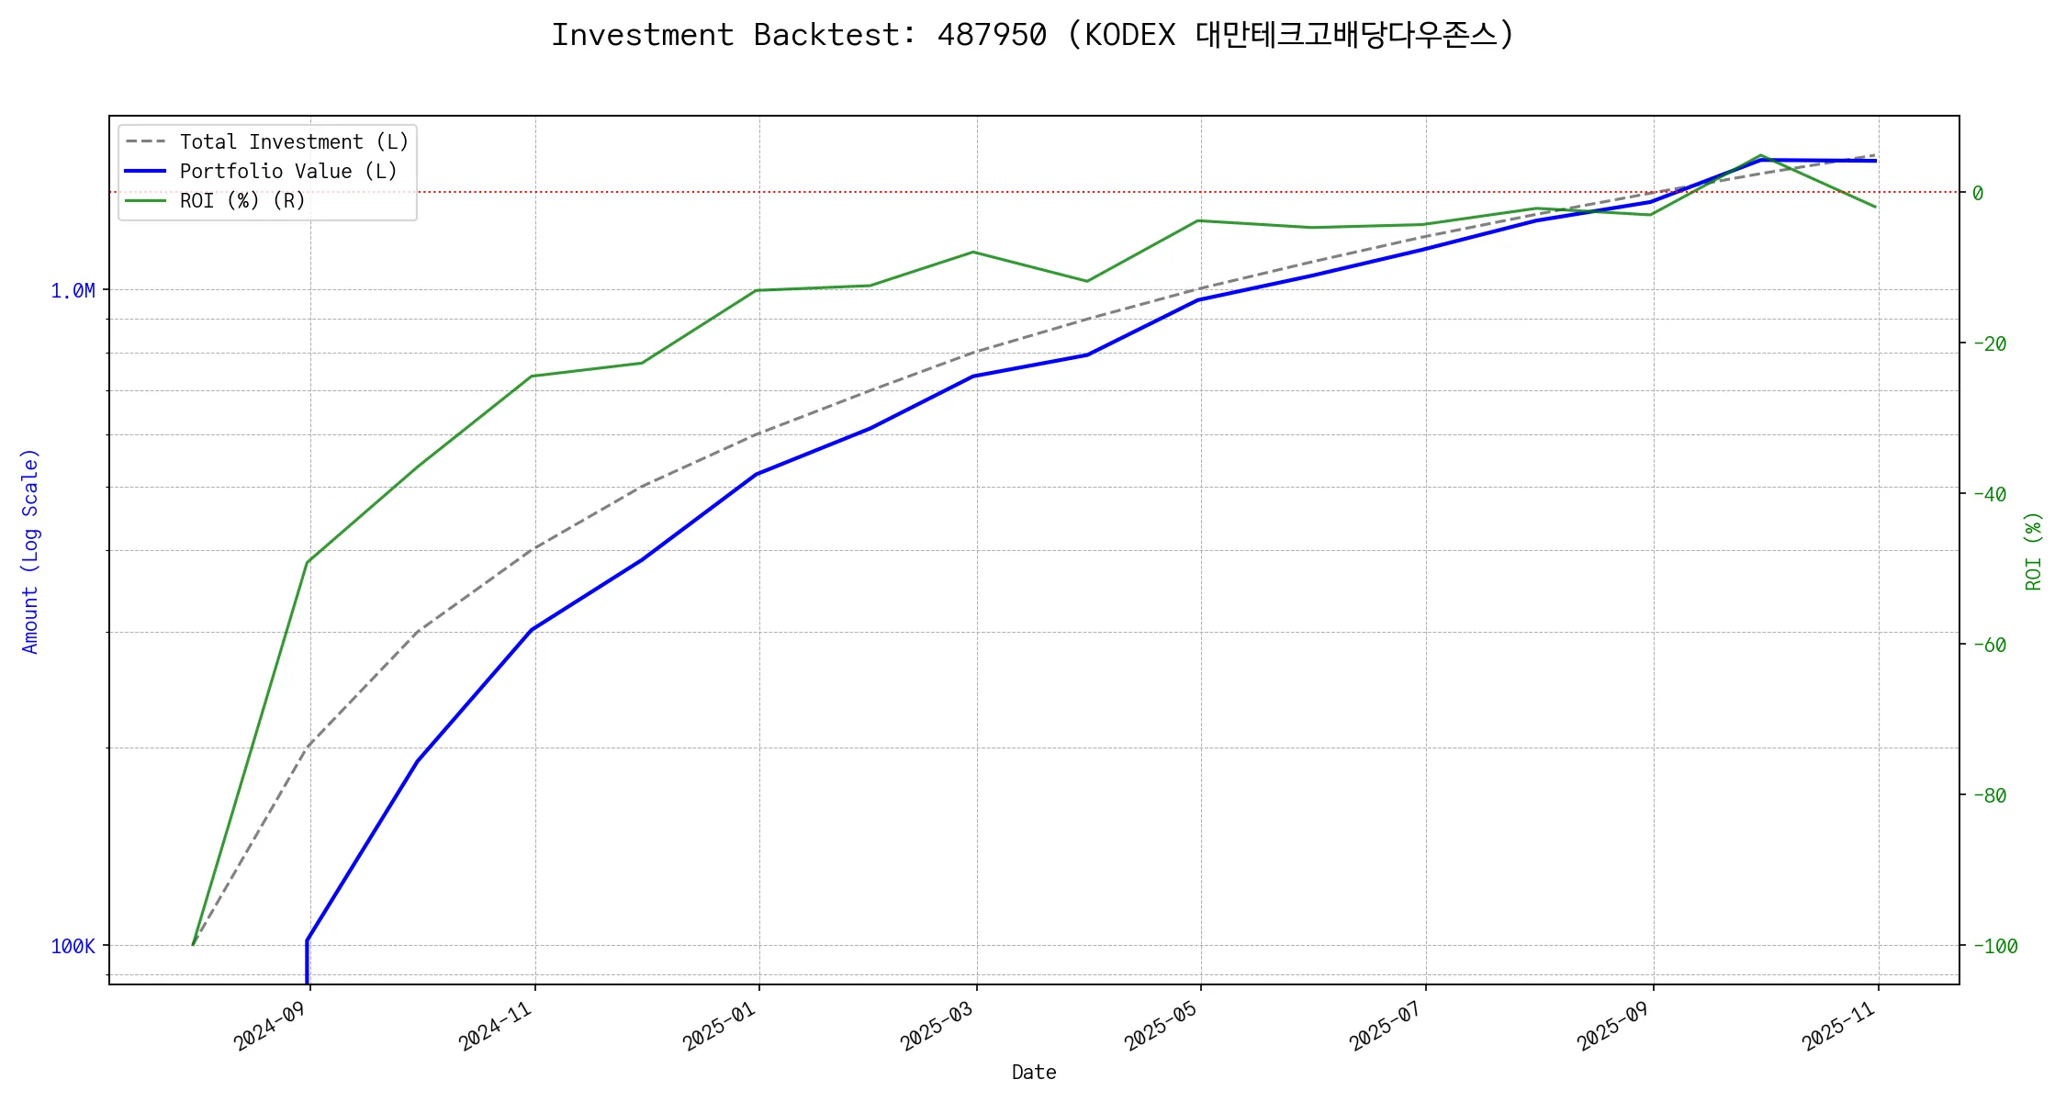Click the -40 tick on ROI axis
The width and height of the screenshot is (2066, 1102).
[1989, 495]
